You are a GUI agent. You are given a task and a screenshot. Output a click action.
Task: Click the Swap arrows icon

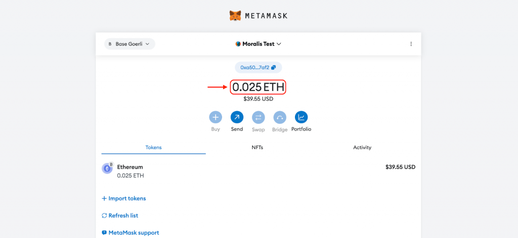(258, 117)
